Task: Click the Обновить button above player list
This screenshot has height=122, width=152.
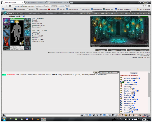Action: (x=134, y=73)
